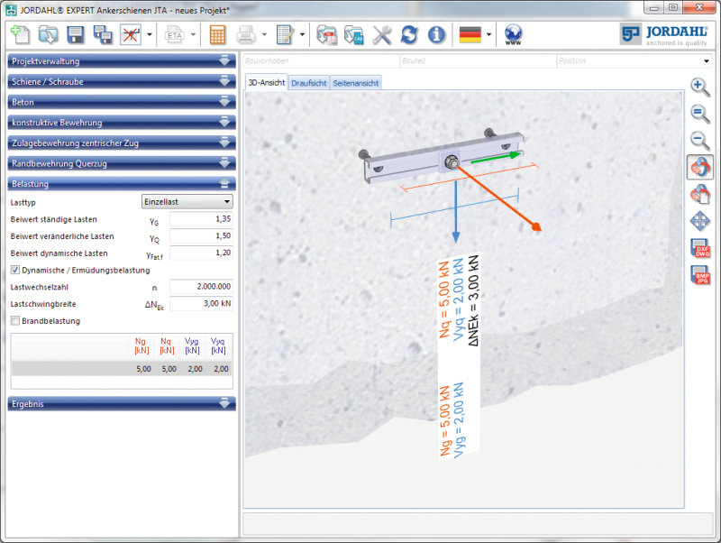The image size is (721, 543).
Task: Expand Zulagebewehrung zentrischer Zug panel
Action: [122, 143]
